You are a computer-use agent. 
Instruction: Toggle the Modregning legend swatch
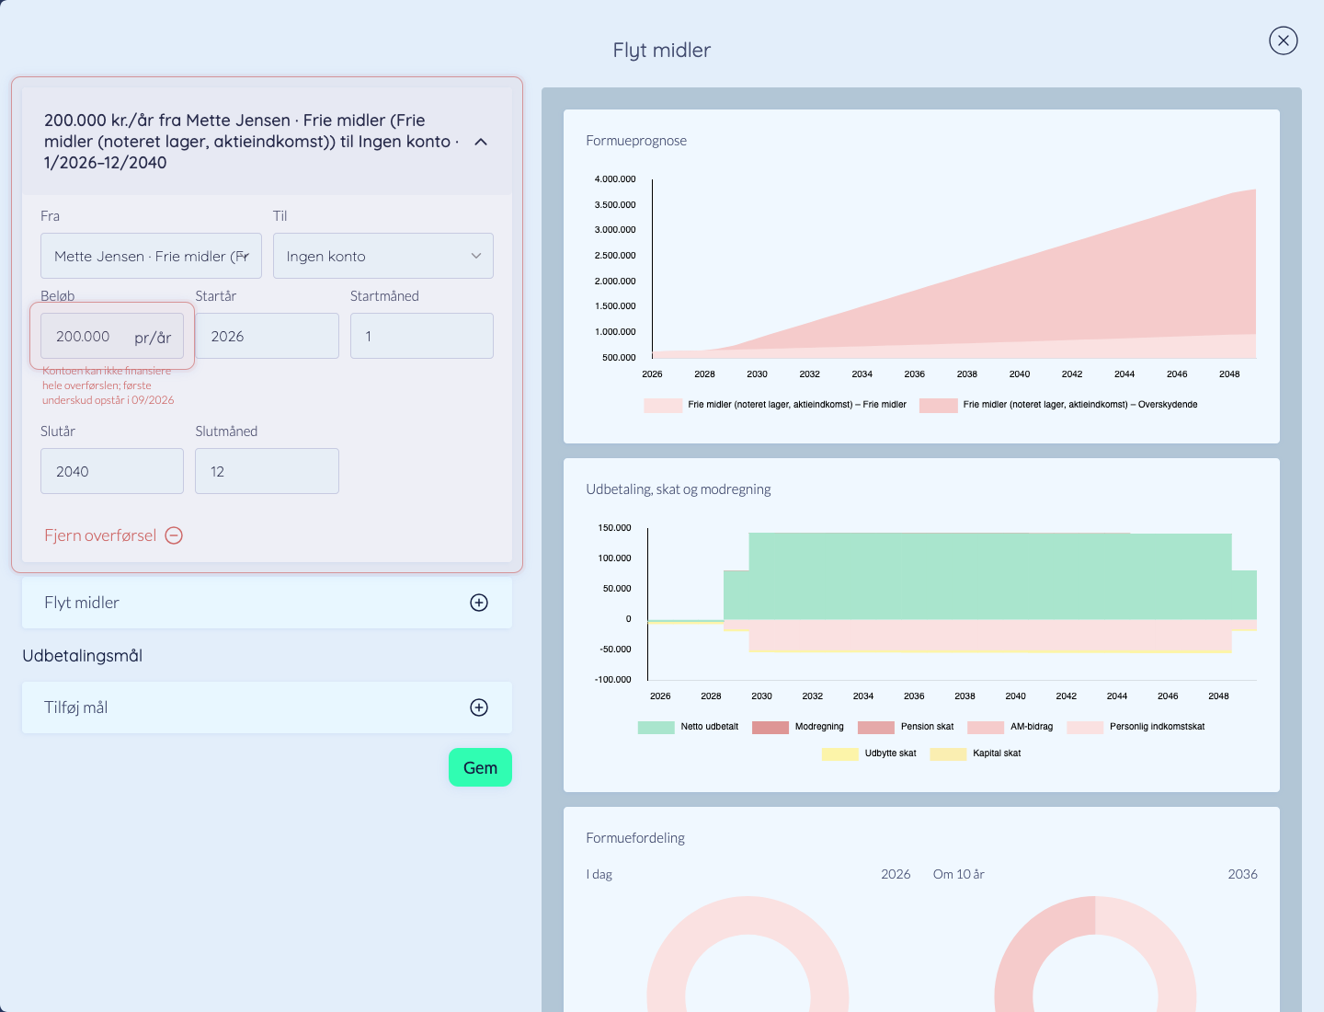[x=770, y=727]
